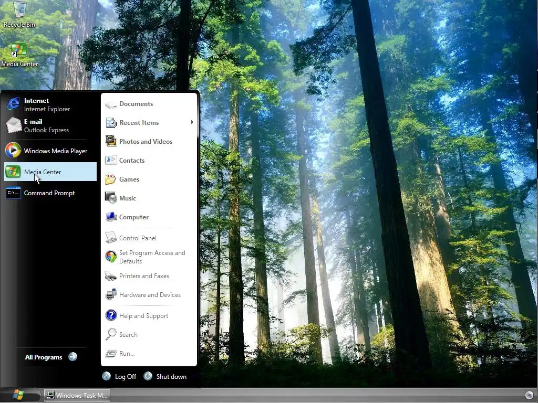Image resolution: width=538 pixels, height=403 pixels.
Task: Click the Log Off button text
Action: [126, 377]
